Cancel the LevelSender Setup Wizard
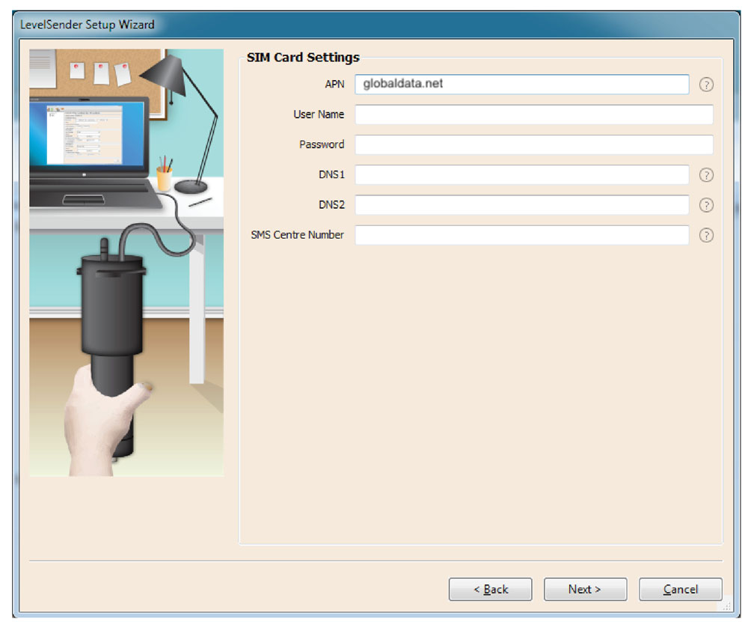This screenshot has height=622, width=748. coord(680,590)
